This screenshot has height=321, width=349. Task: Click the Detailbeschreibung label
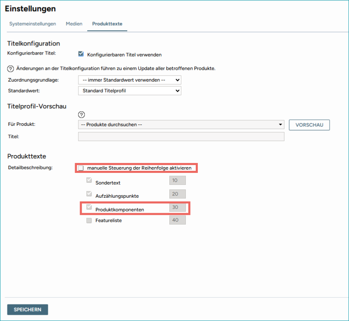point(30,168)
